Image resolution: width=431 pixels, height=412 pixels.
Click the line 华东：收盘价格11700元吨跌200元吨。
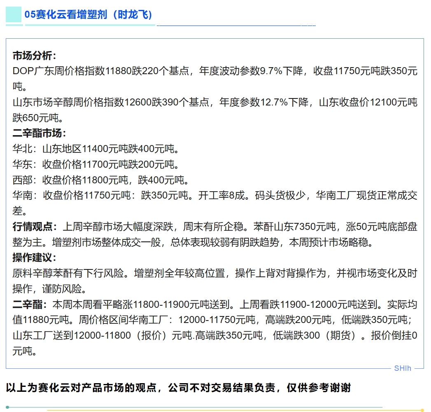point(96,164)
